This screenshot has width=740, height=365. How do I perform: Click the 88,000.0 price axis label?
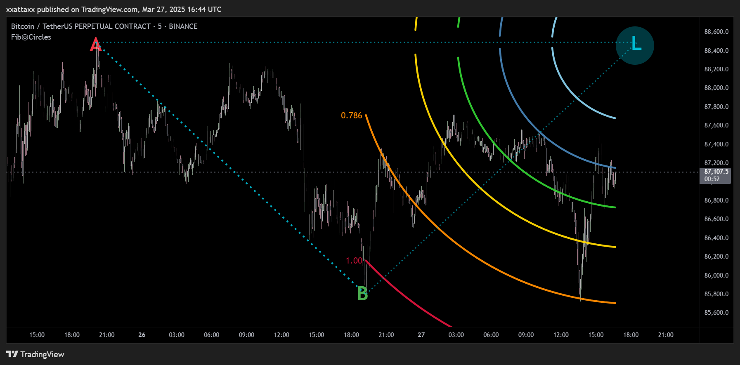(x=716, y=88)
